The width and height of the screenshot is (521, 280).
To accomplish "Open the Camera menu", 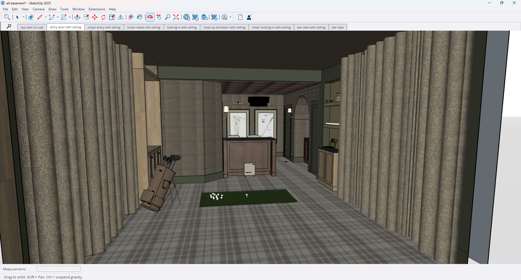I will 39,9.
